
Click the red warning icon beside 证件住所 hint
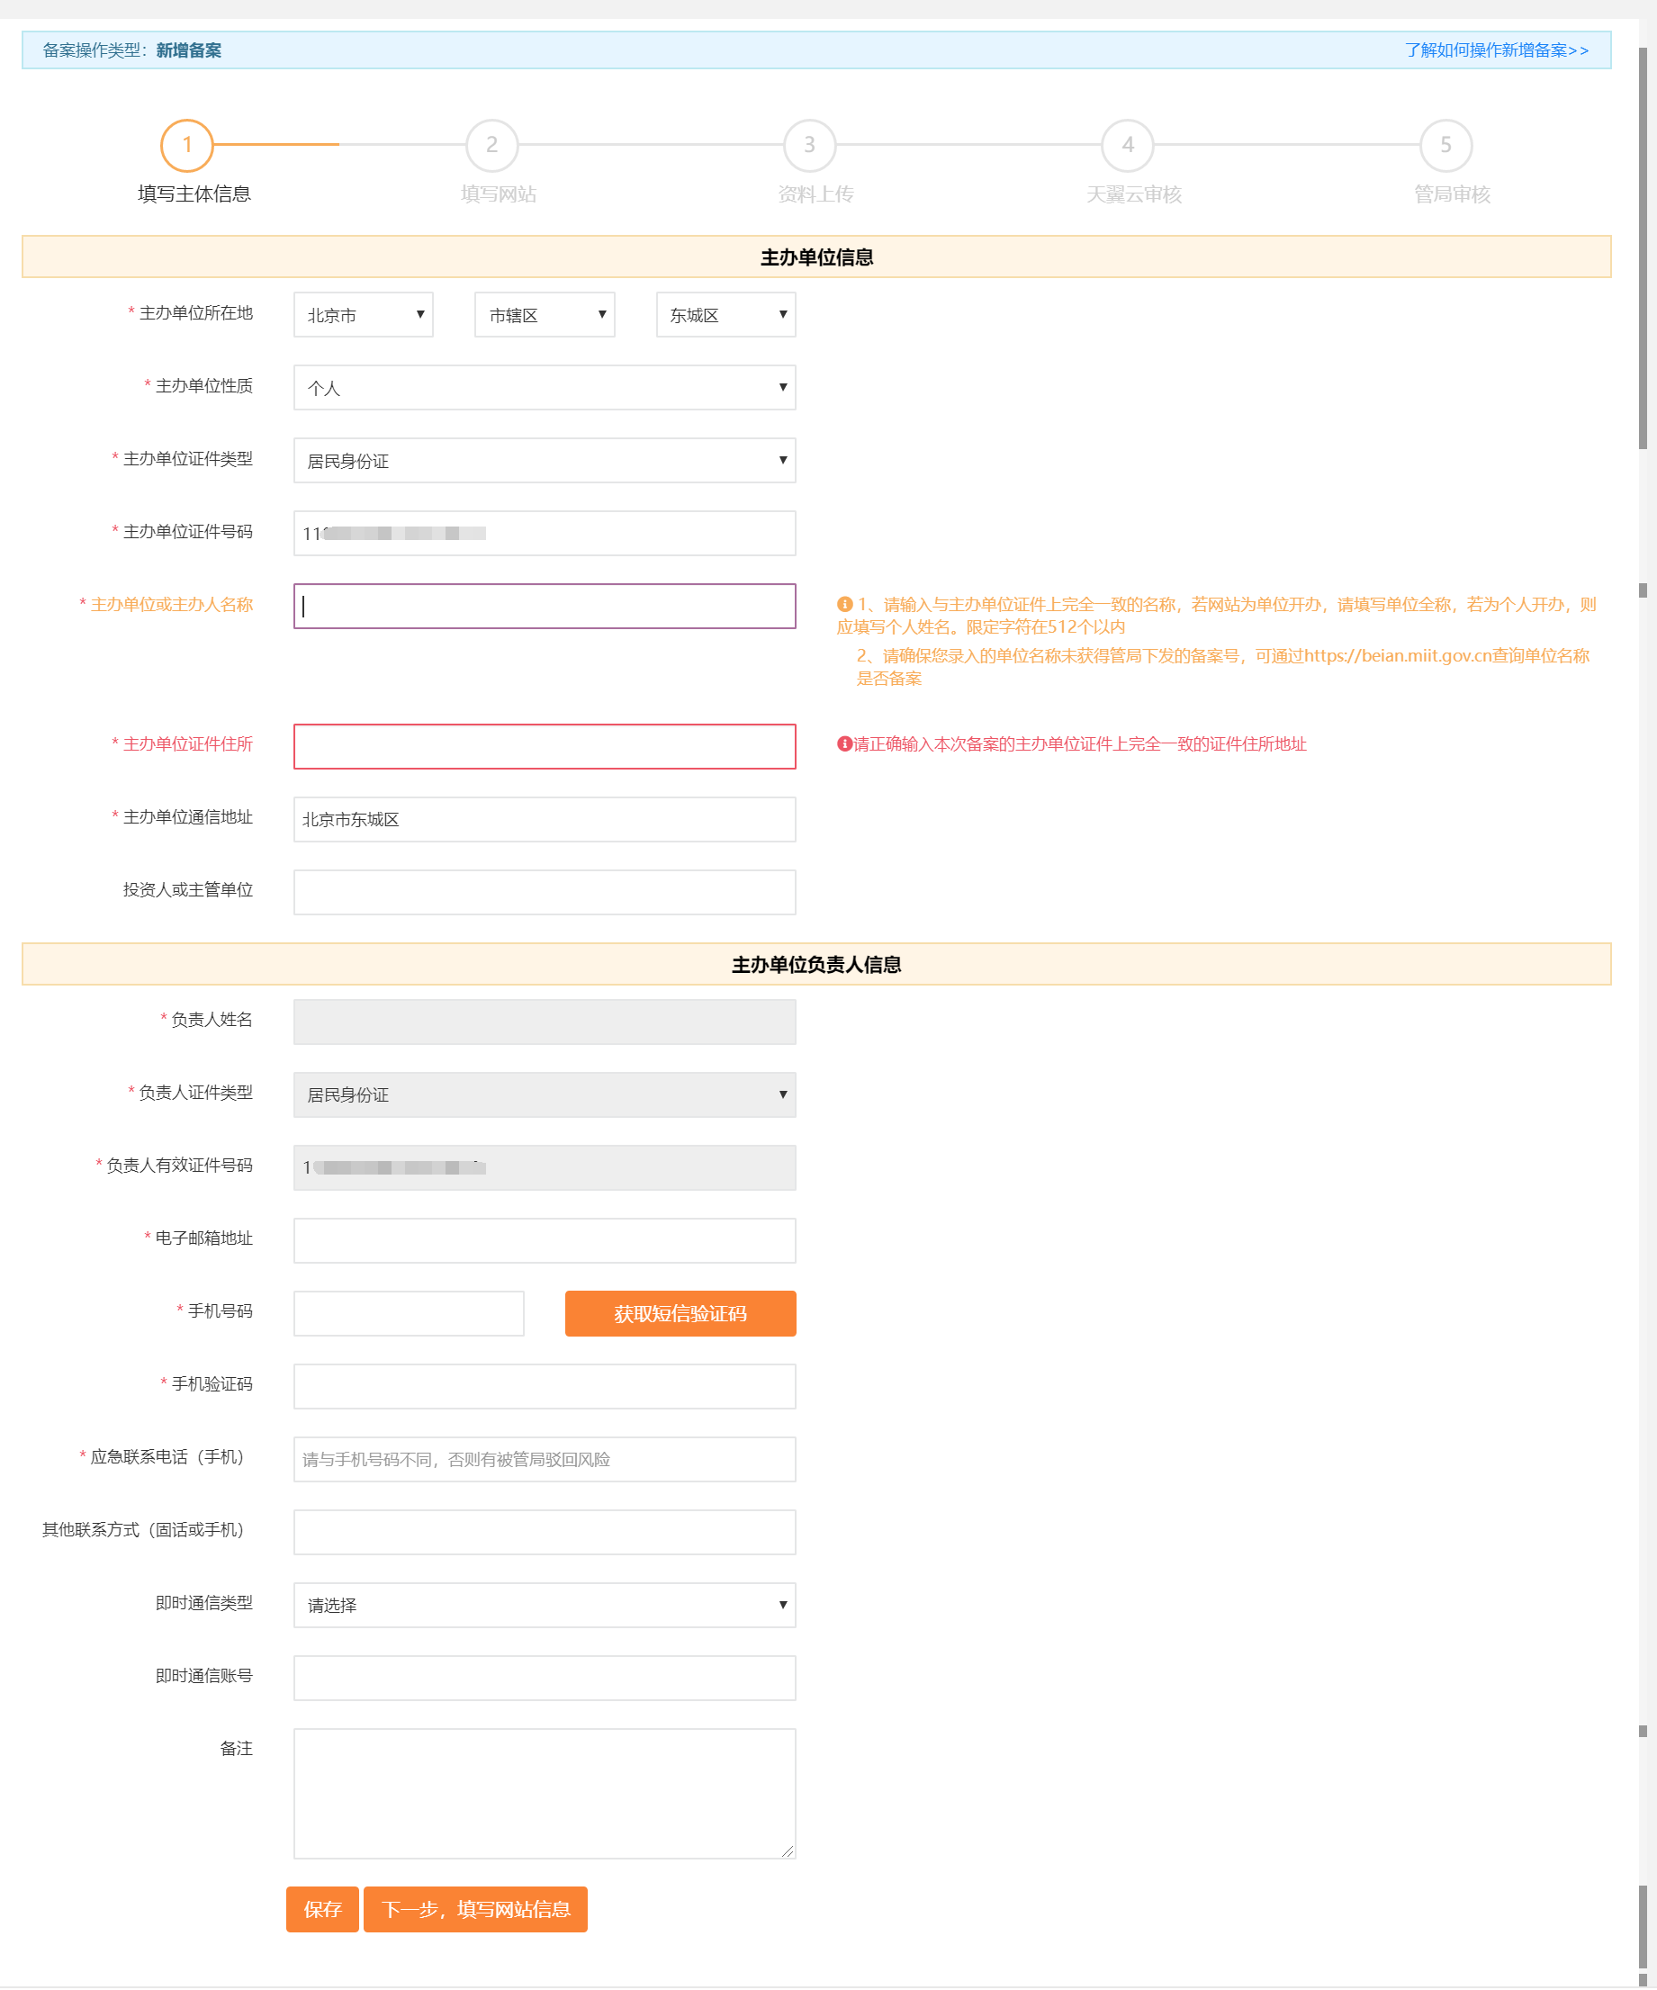tap(844, 743)
